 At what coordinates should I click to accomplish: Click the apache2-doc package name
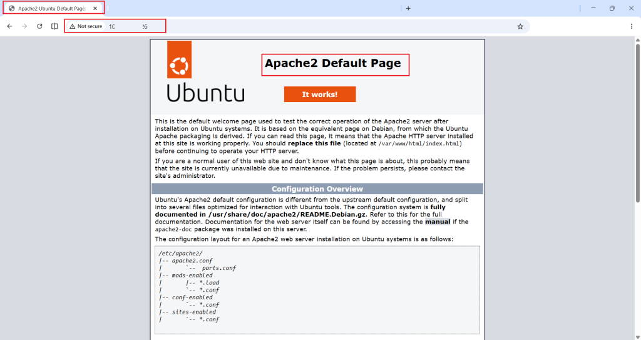173,229
